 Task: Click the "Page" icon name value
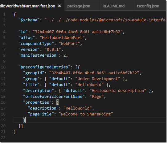pyautogui.click(x=97, y=97)
